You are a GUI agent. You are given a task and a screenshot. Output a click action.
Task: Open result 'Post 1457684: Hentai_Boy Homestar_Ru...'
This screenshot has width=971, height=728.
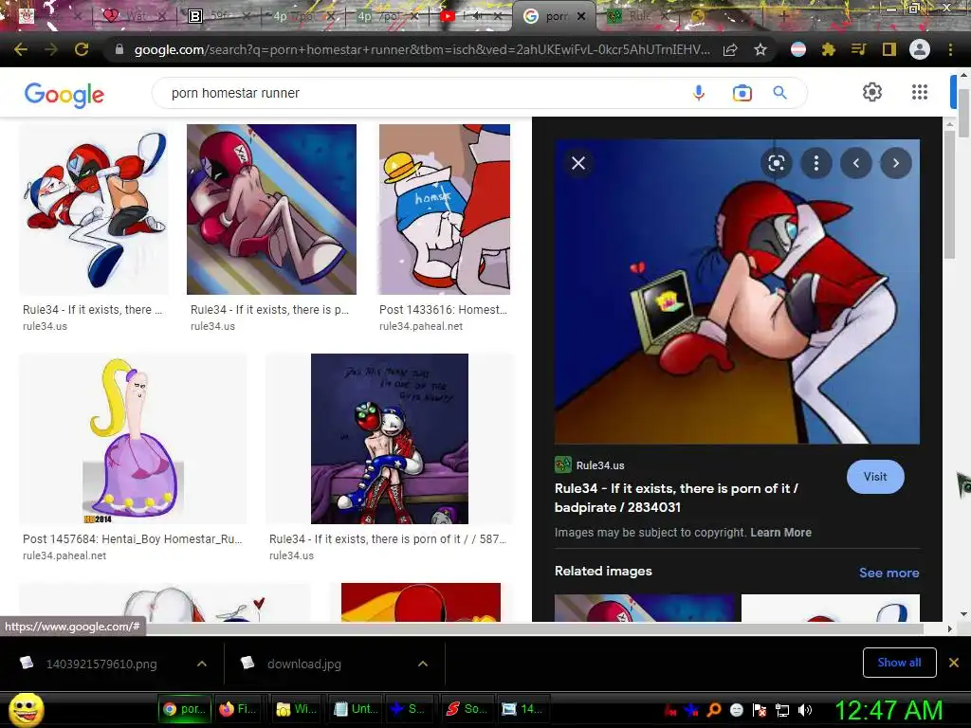tap(133, 539)
